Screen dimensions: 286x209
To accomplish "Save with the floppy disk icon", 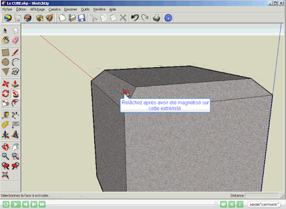I will [x=82, y=18].
